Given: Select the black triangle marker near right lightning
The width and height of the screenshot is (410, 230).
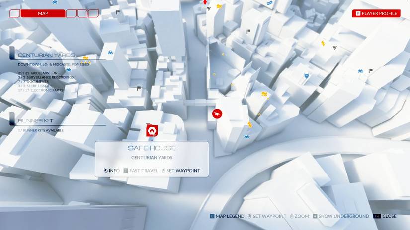Looking at the screenshot, I should [x=334, y=48].
